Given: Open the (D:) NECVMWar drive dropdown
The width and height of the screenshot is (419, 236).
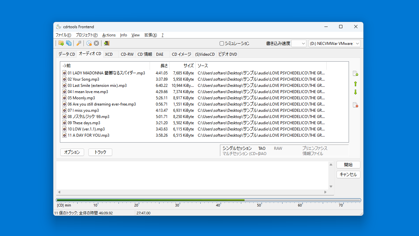Looking at the screenshot, I should [x=335, y=43].
